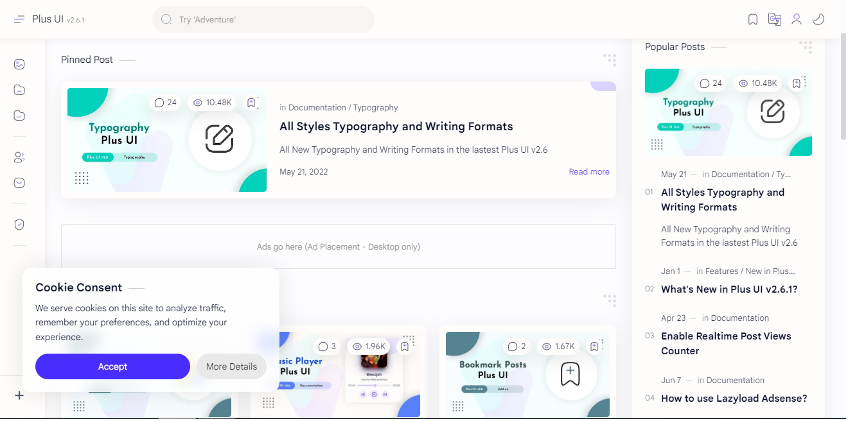Open the Popular Posts Typography thumbnail

[x=729, y=112]
